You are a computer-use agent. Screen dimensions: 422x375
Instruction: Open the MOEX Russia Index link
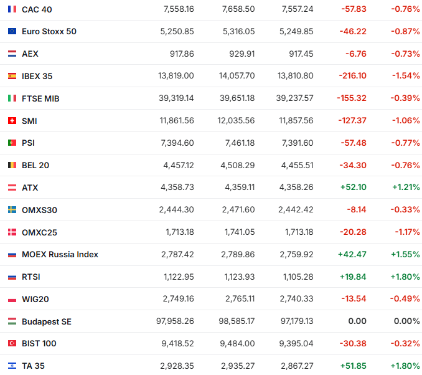click(60, 254)
